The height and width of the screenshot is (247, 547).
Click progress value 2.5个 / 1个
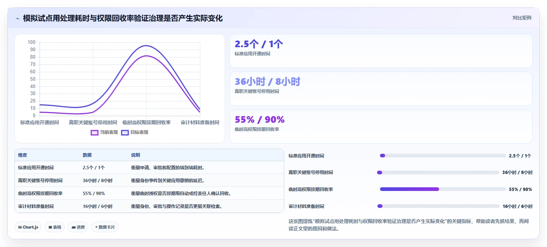(x=520, y=156)
